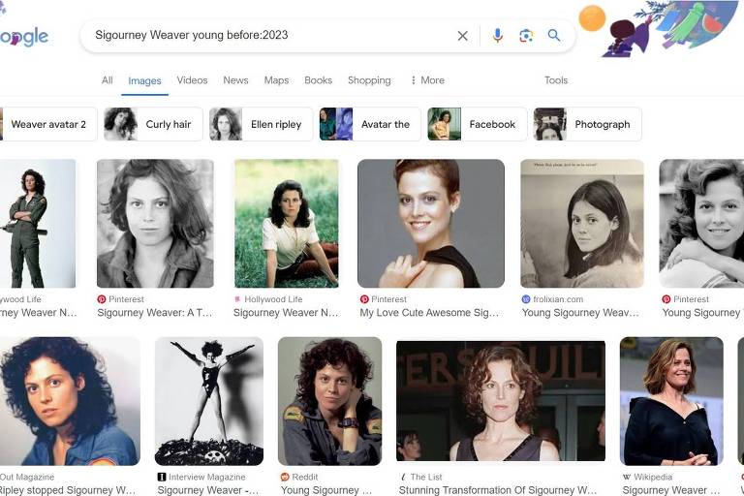This screenshot has height=496, width=744.
Task: Switch to the Videos tab
Action: [192, 80]
